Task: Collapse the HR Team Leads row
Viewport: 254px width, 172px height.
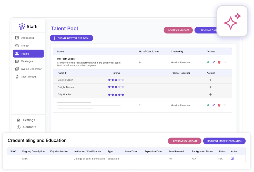Action: tap(225, 62)
